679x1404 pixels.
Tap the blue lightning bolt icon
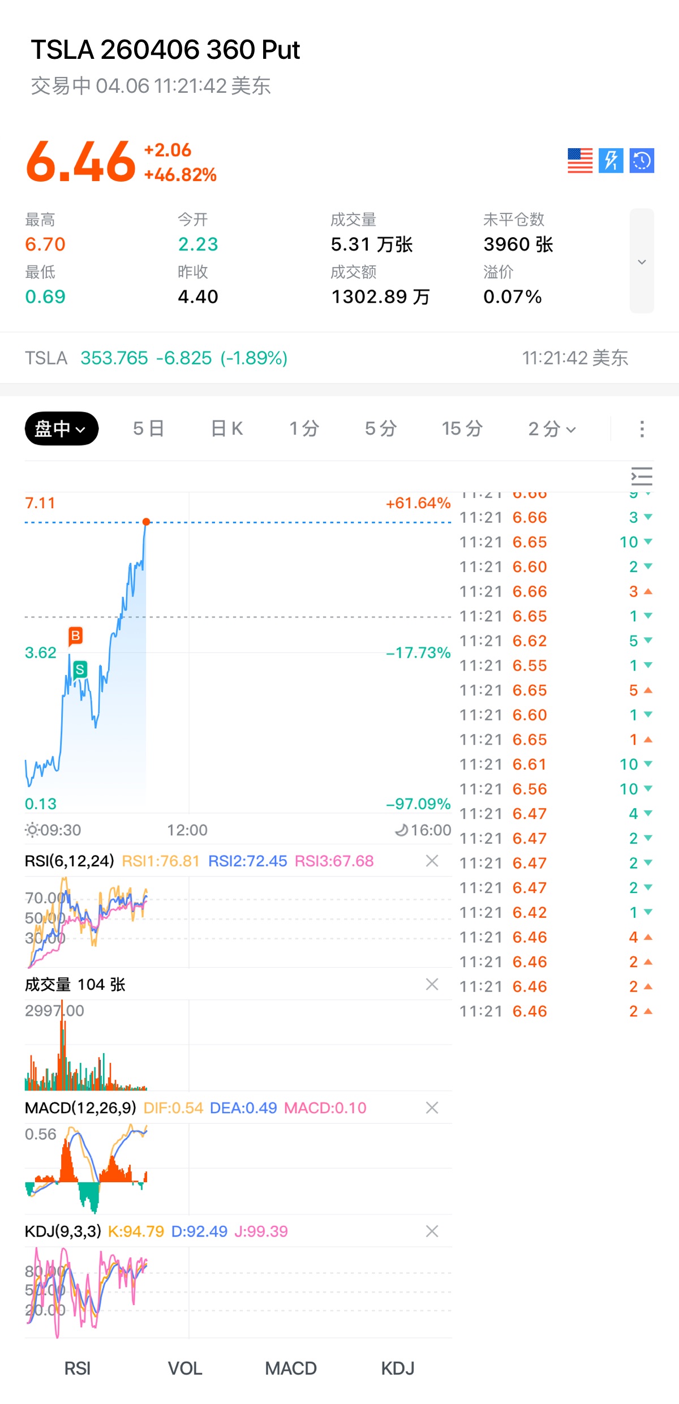[x=611, y=161]
